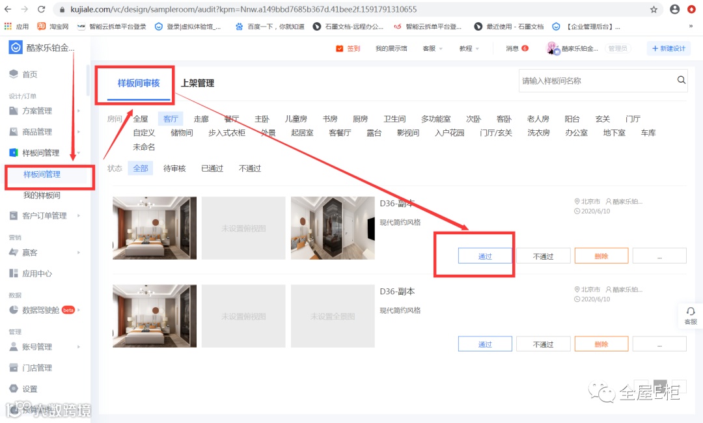Click the 签到 check-in icon
The width and height of the screenshot is (703, 423).
(x=339, y=48)
